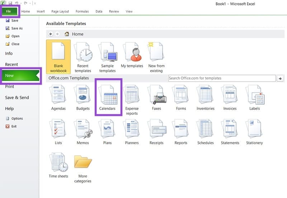Click Options in the File menu
Viewport: 287px width, 198px height.
point(17,118)
